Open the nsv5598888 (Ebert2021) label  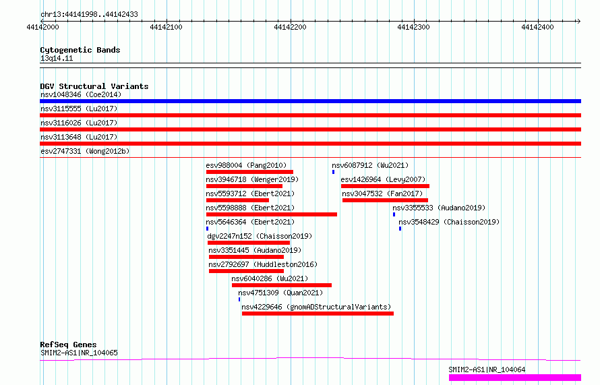(x=250, y=208)
